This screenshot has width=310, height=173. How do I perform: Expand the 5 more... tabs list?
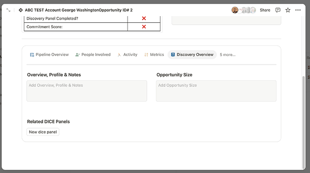click(x=227, y=55)
